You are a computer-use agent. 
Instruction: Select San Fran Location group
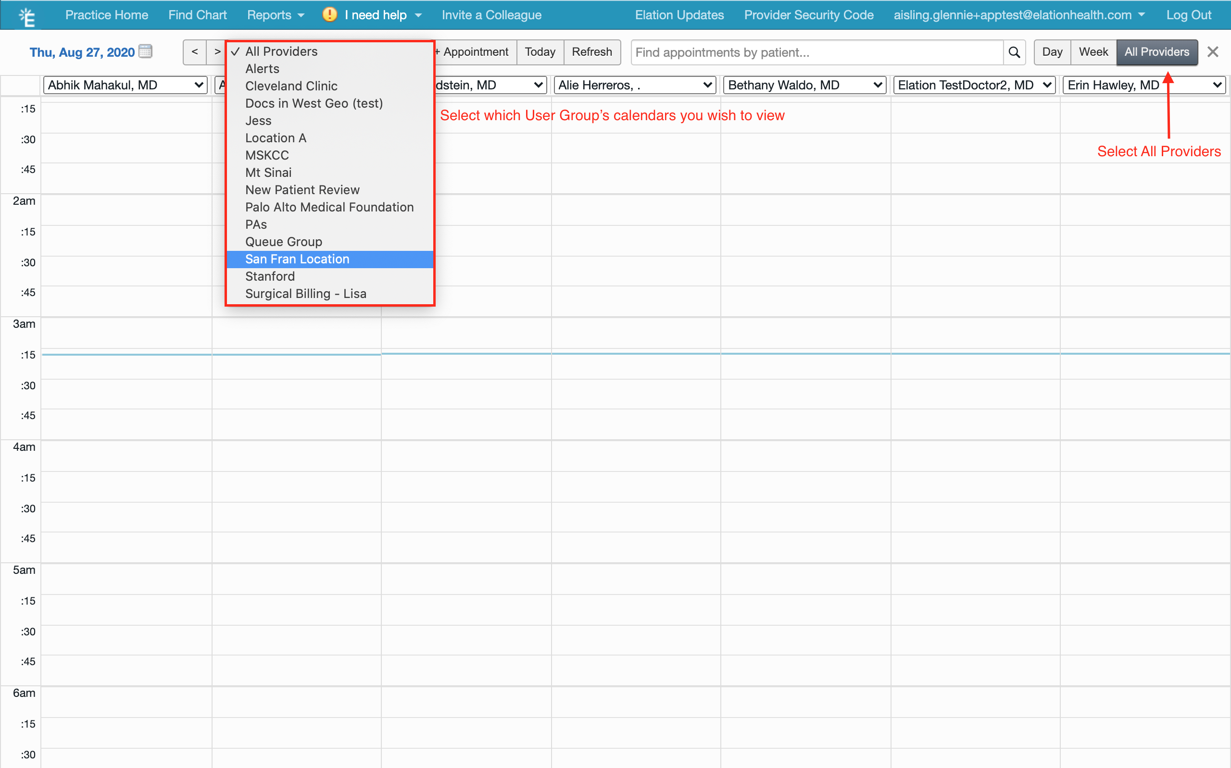coord(297,259)
